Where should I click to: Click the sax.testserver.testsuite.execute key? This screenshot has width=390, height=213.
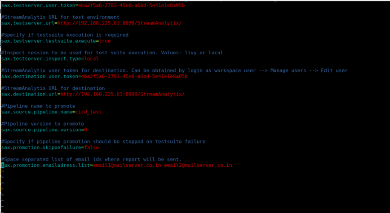tap(48, 41)
